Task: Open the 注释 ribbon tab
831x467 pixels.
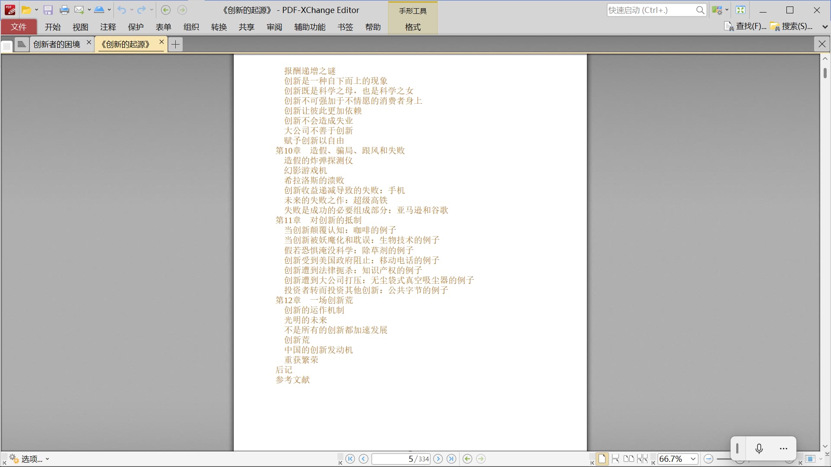Action: pyautogui.click(x=108, y=27)
